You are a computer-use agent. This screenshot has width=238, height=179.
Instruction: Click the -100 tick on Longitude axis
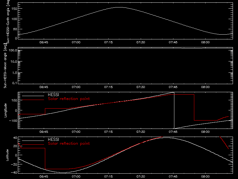click(13, 121)
